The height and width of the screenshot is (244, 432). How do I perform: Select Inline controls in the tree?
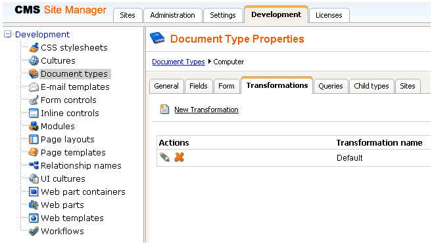click(70, 113)
